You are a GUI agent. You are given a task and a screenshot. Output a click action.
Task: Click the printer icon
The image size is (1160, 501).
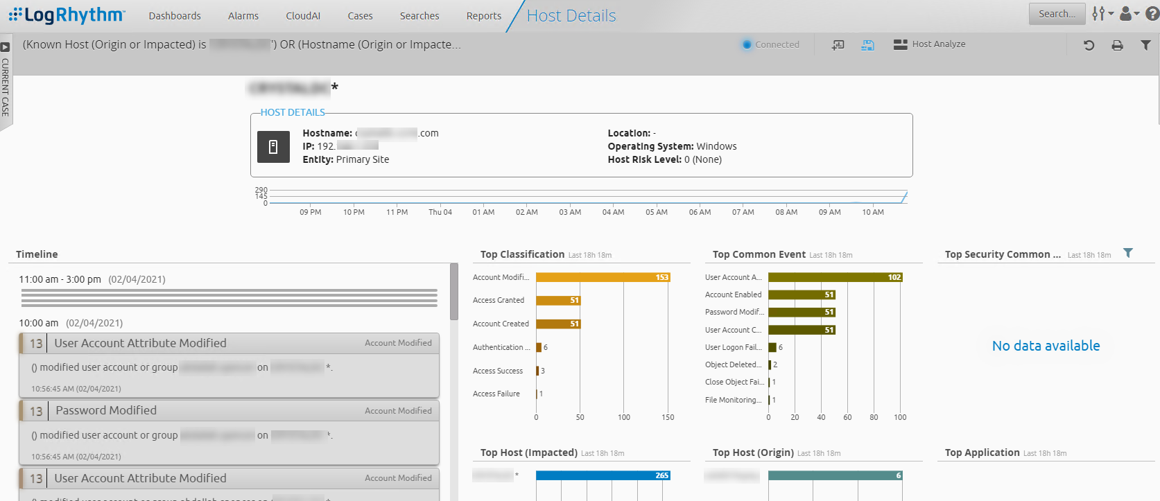1117,45
